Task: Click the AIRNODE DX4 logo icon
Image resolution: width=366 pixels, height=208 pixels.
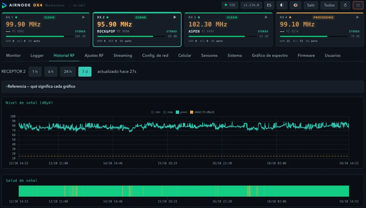Action: [4, 5]
